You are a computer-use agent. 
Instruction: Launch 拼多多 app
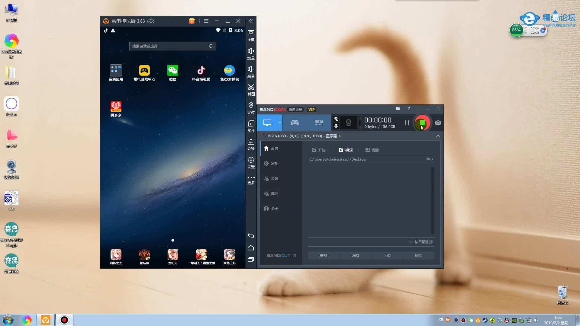[x=116, y=109]
